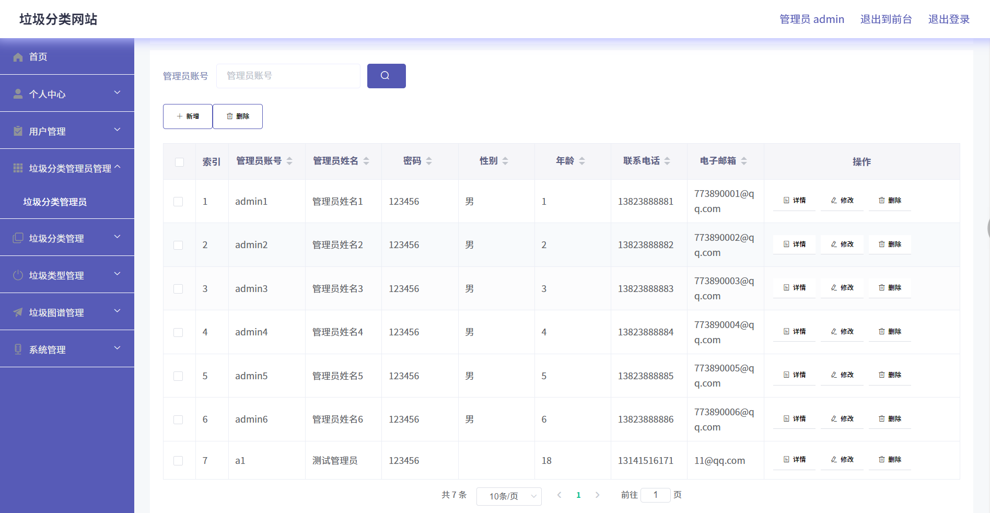
Task: Open 详情 for admin4 row
Action: click(794, 332)
